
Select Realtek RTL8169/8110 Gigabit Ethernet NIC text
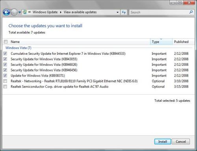(74, 81)
